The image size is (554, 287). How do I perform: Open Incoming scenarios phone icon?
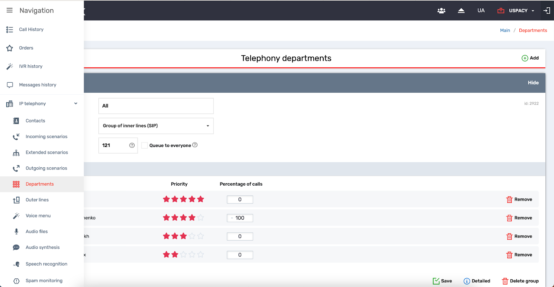point(16,137)
